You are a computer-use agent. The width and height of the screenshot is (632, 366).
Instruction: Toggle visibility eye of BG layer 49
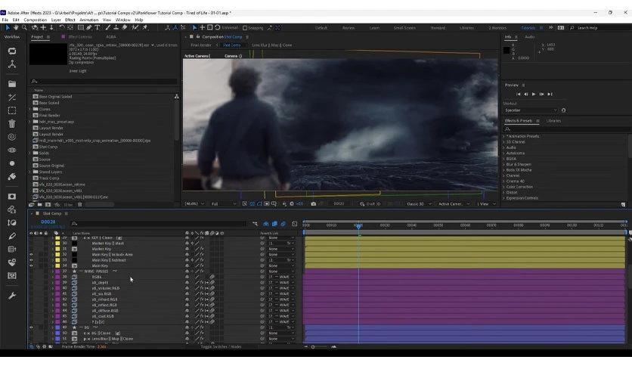[x=31, y=327]
